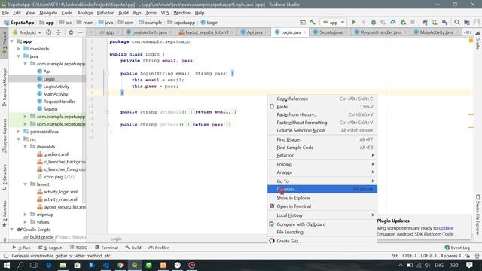Run the app with green play button
The height and width of the screenshot is (271, 482).
pos(354,22)
